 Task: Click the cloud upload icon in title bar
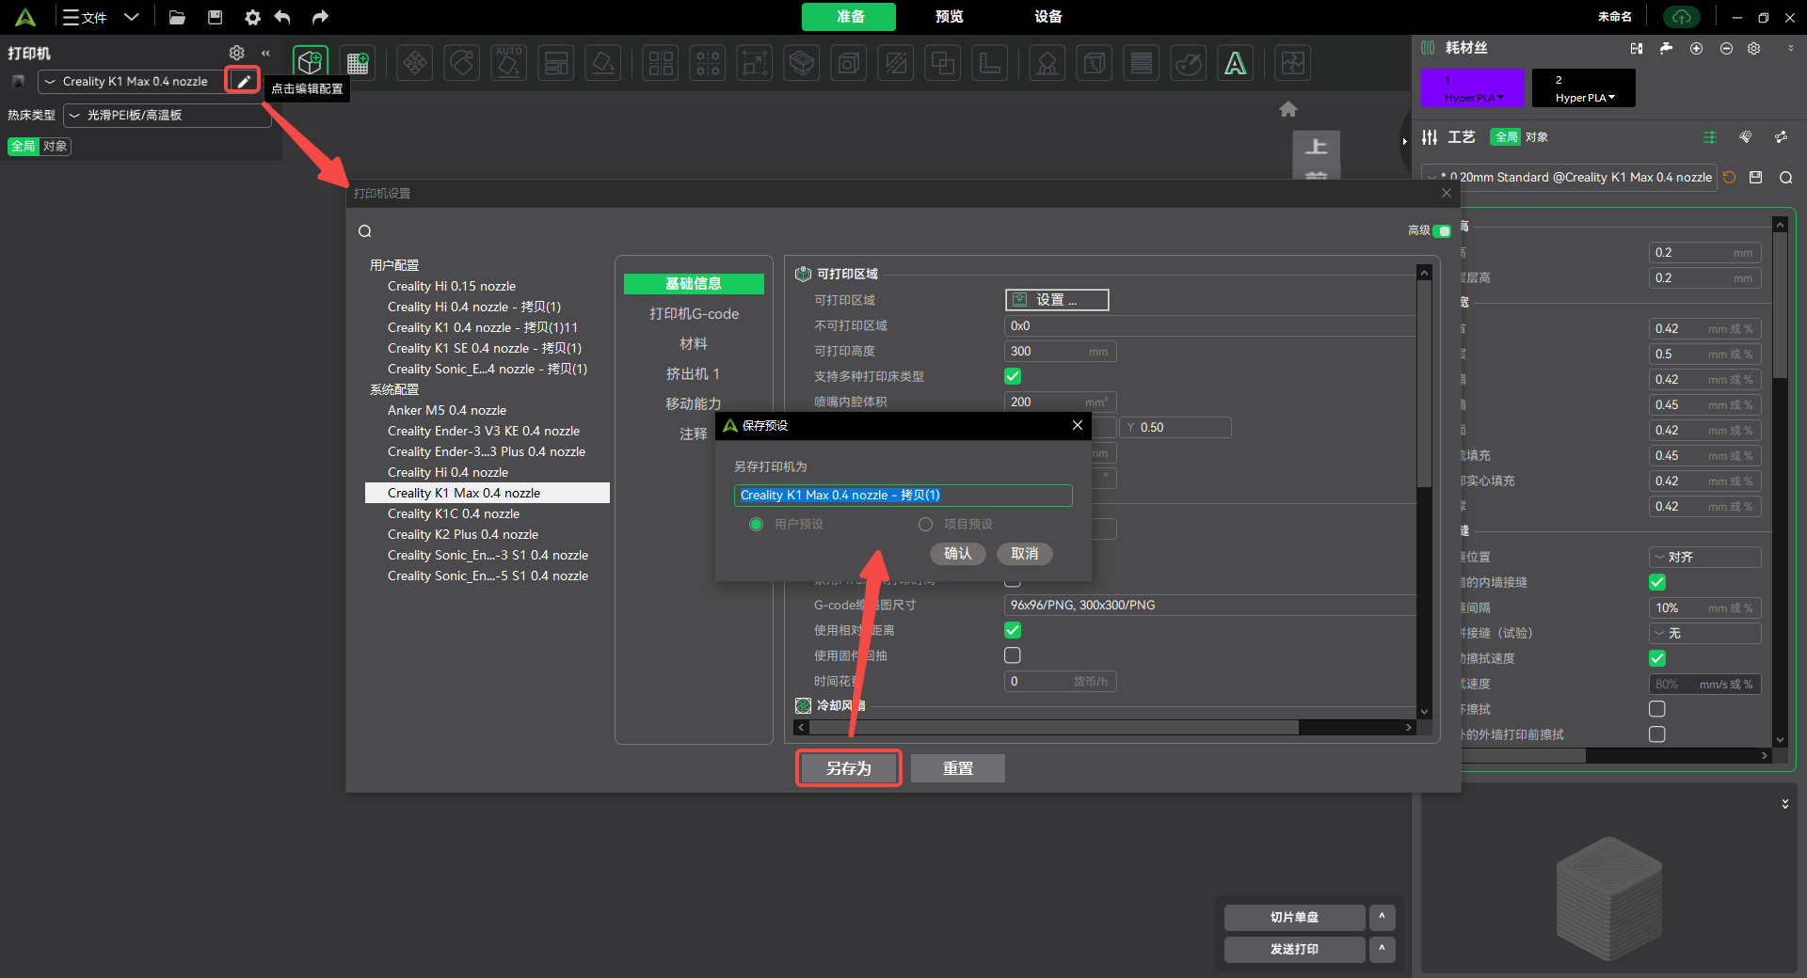[1682, 17]
